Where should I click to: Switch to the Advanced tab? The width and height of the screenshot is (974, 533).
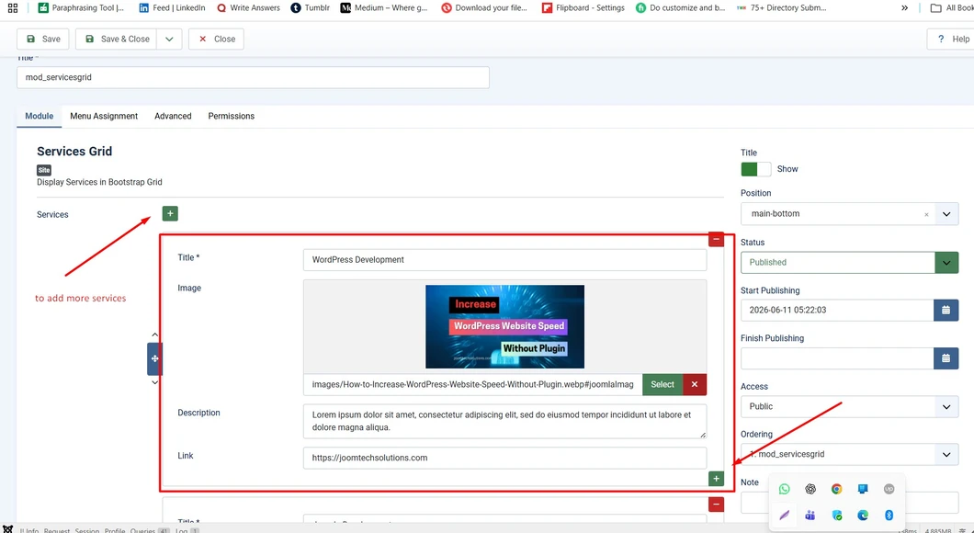pos(173,116)
